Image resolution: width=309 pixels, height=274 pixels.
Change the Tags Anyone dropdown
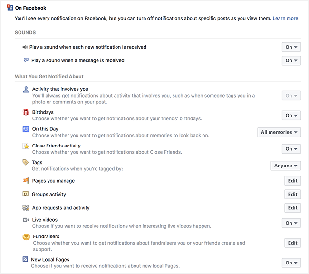tap(286, 166)
